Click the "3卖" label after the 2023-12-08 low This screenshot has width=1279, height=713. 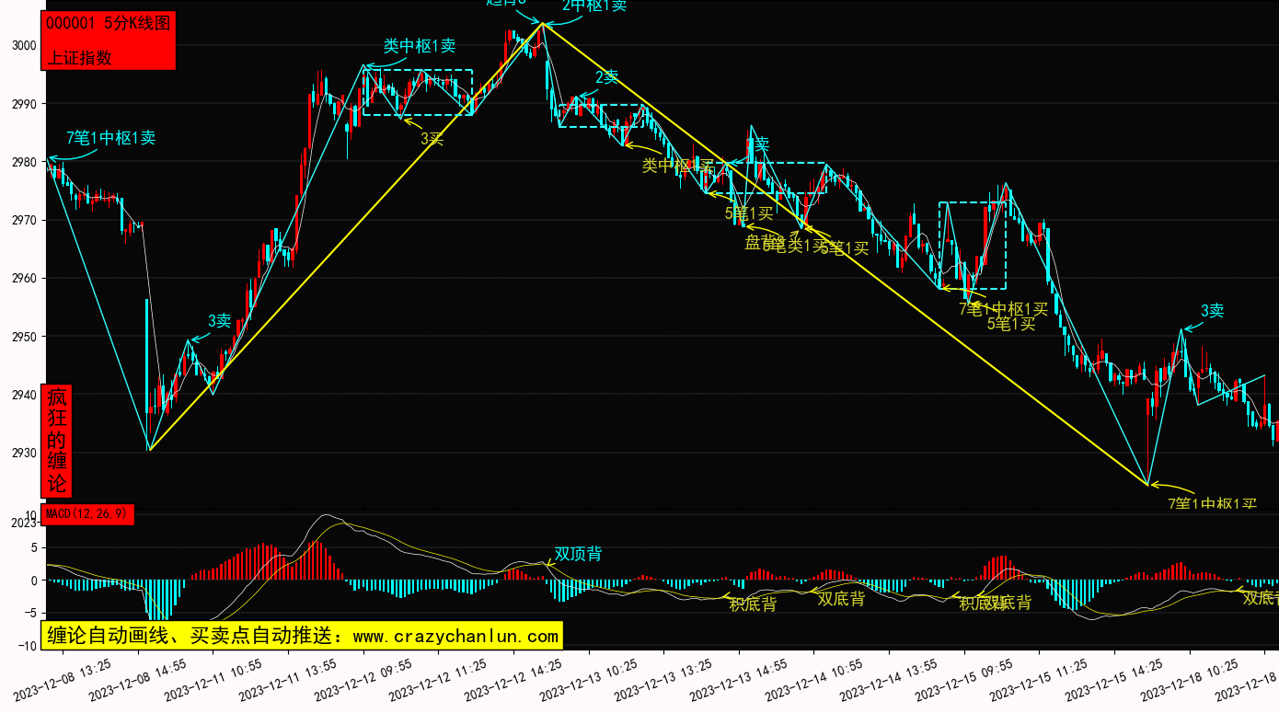click(x=219, y=320)
